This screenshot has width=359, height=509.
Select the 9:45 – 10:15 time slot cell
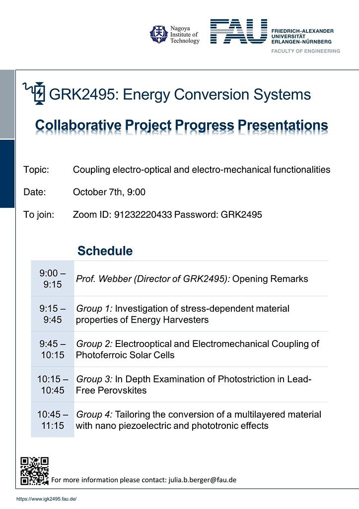(52, 349)
